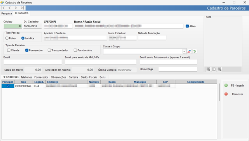Viewport: 249px width, 141px height.
Task: Open the Carteira tab
Action: (x=73, y=77)
